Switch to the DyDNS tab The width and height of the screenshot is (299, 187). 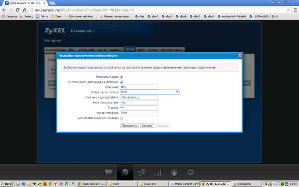(153, 50)
